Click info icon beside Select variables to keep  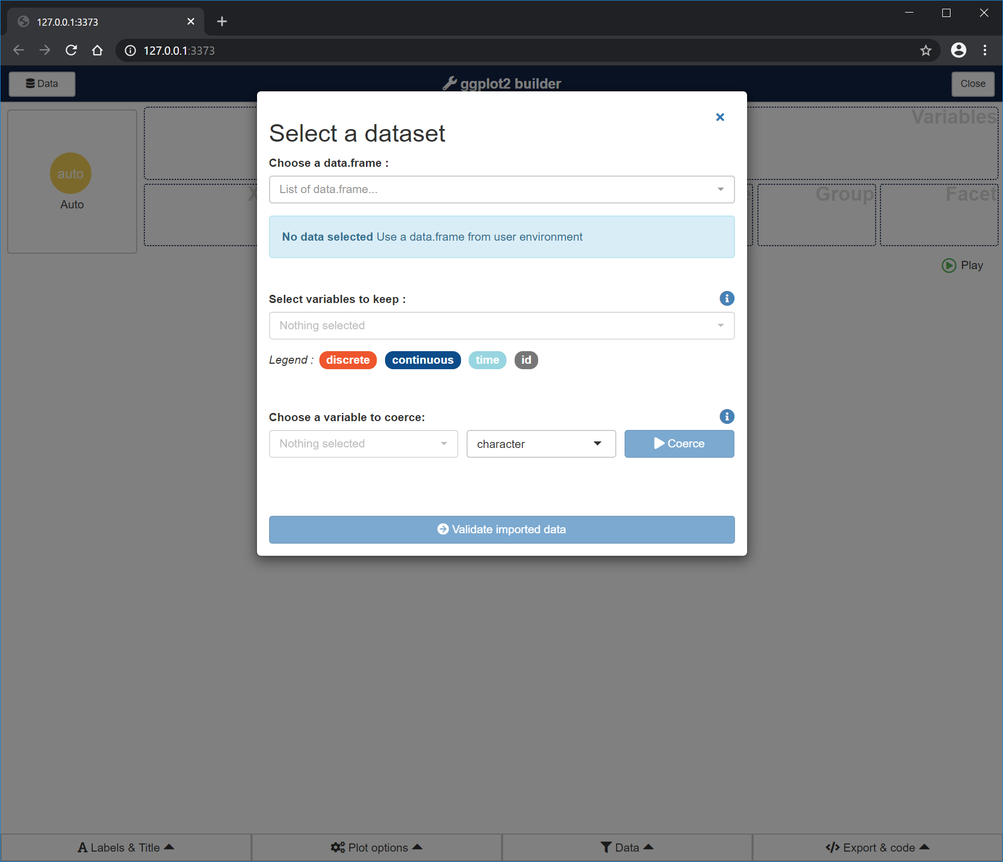point(726,299)
